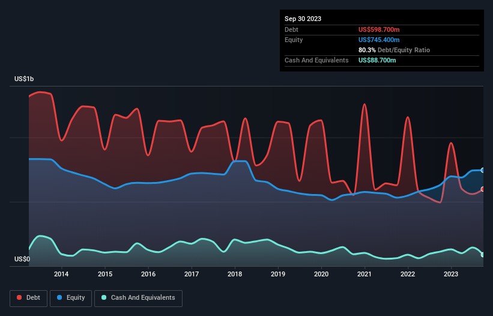Select the 2021 x-axis label
The width and height of the screenshot is (493, 316).
364,274
